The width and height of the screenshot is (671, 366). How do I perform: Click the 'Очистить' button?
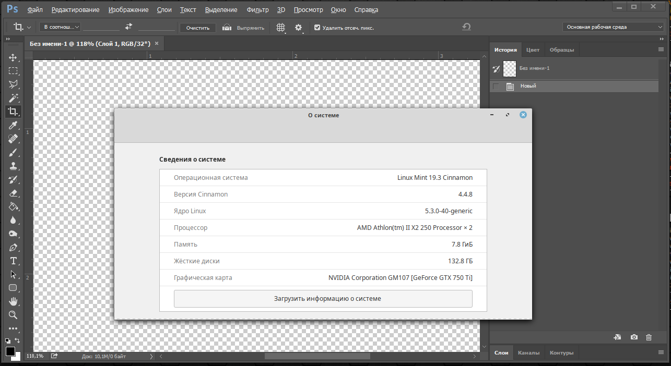click(x=198, y=28)
